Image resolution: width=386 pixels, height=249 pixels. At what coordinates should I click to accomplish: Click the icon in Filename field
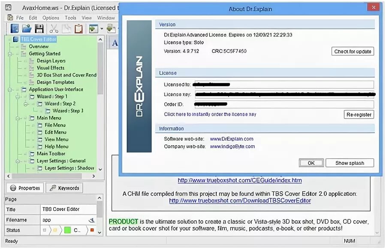91,220
